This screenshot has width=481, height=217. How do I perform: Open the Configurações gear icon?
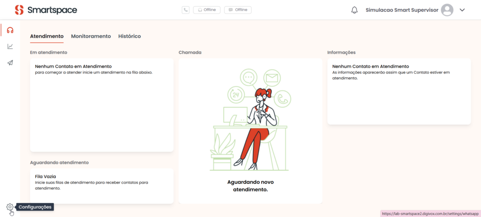click(10, 207)
